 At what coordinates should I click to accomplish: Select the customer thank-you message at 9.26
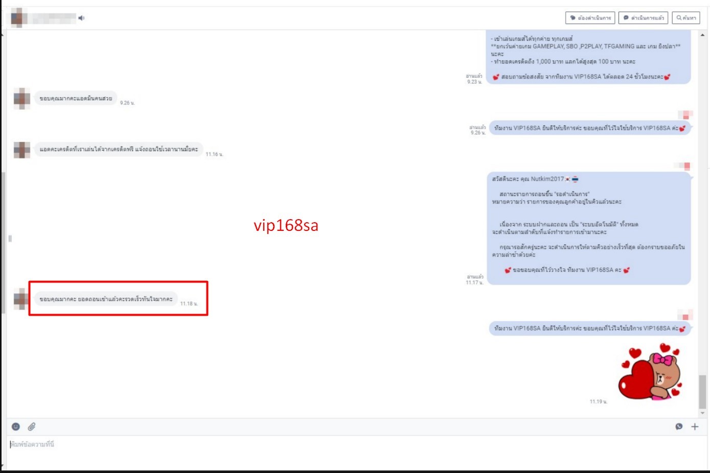tap(76, 98)
